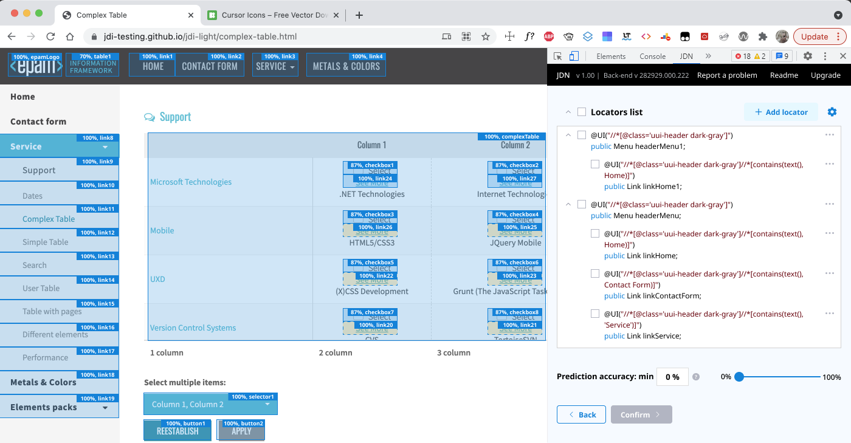
Task: Open three-dot menu for linkService locator
Action: point(830,314)
